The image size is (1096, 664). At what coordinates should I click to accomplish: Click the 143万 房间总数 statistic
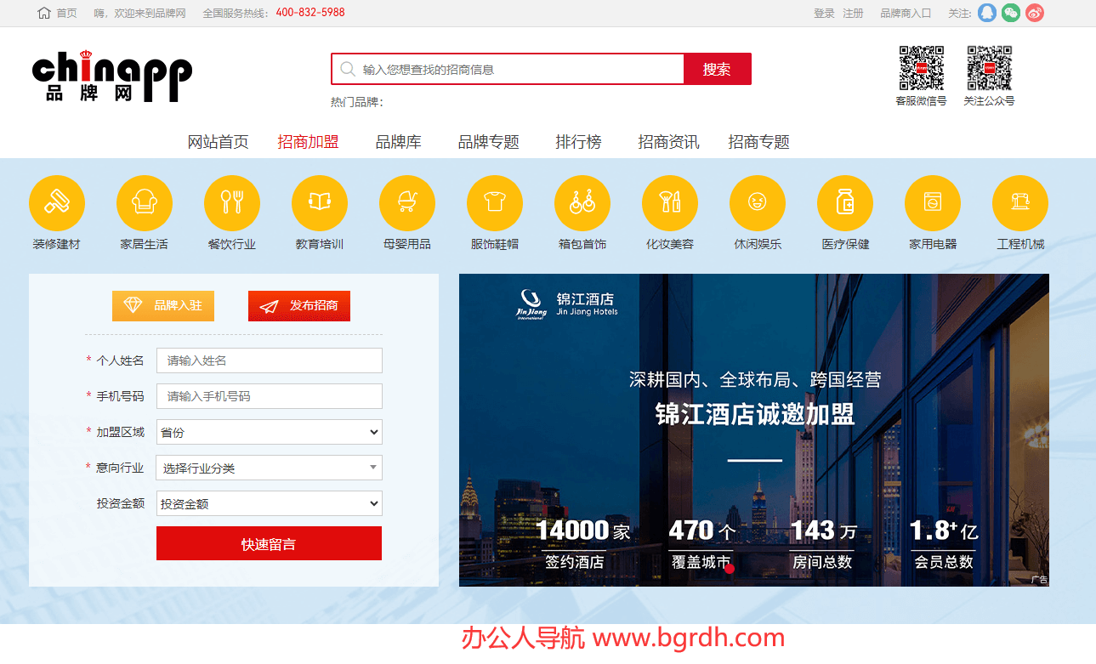pyautogui.click(x=823, y=544)
